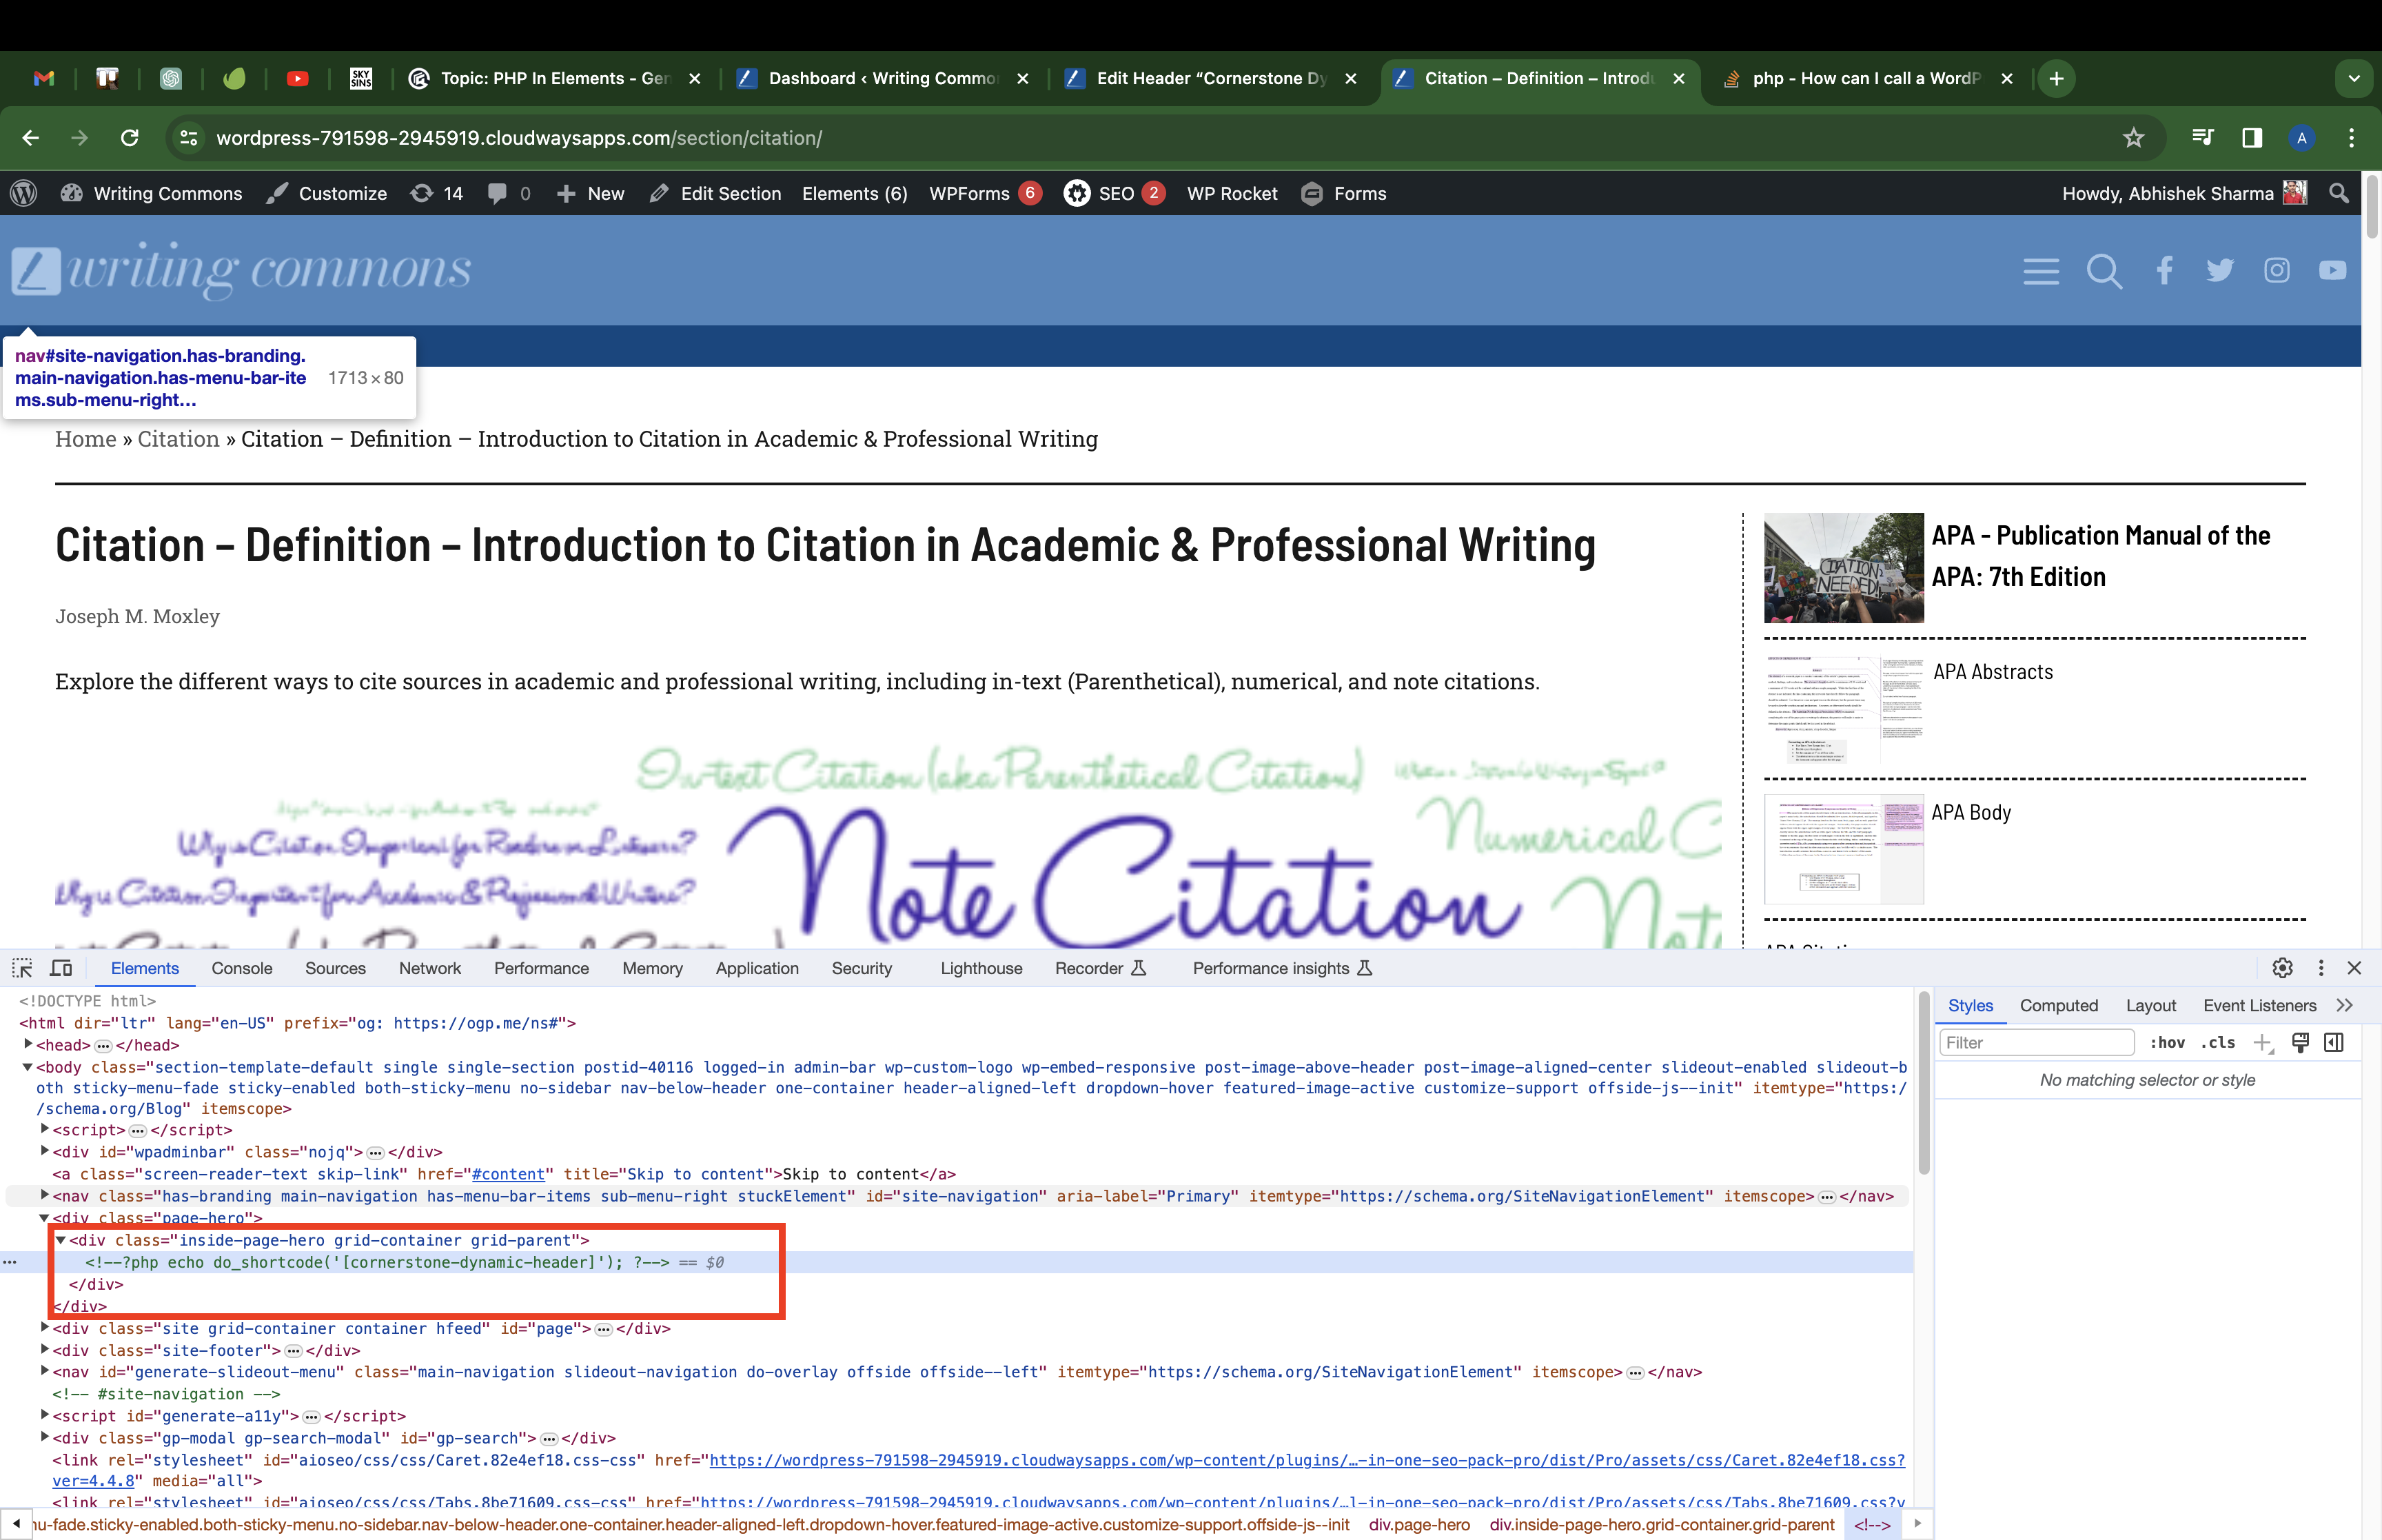Image resolution: width=2382 pixels, height=1540 pixels.
Task: Click the Styles filter input field
Action: point(2036,1043)
